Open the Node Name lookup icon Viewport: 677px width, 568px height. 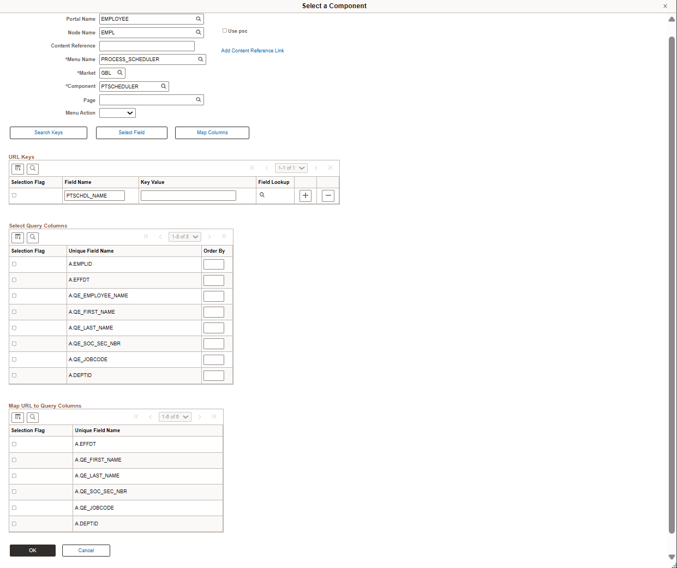coord(197,32)
